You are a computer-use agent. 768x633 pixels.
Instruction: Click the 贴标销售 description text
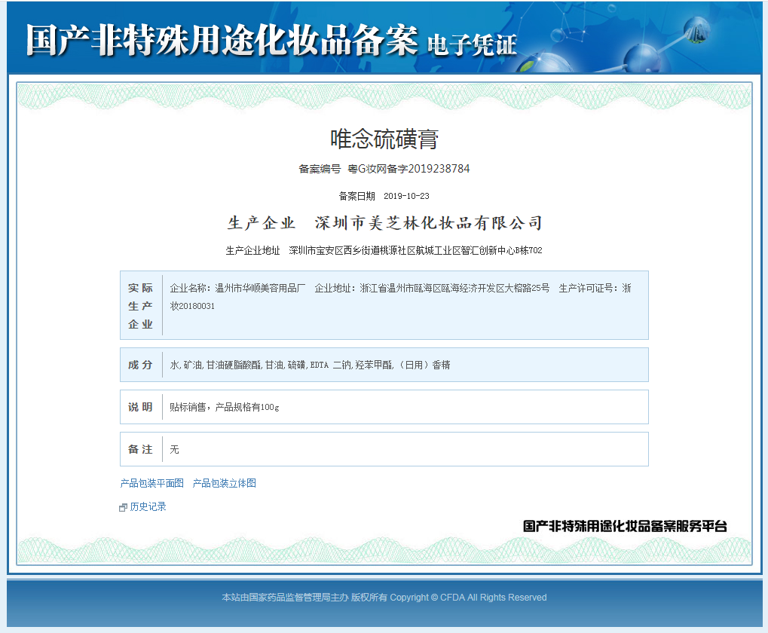click(225, 408)
